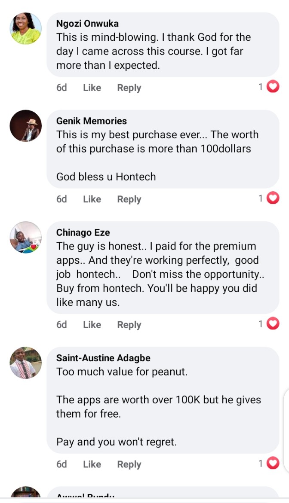Like Saint-Austine Adagbe's comment
This screenshot has width=289, height=503.
(x=92, y=464)
